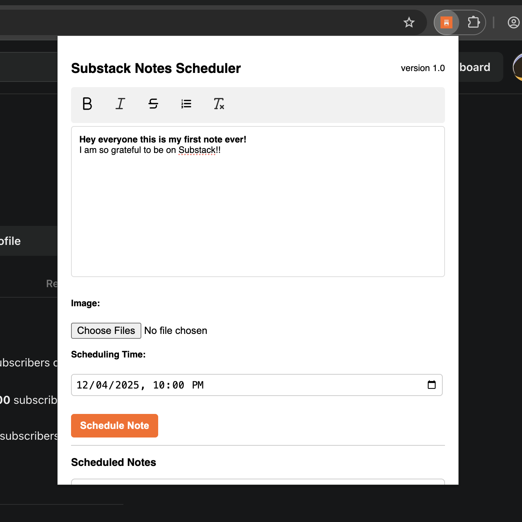
Task: Open the Dashboard link behind the popup
Action: 474,67
